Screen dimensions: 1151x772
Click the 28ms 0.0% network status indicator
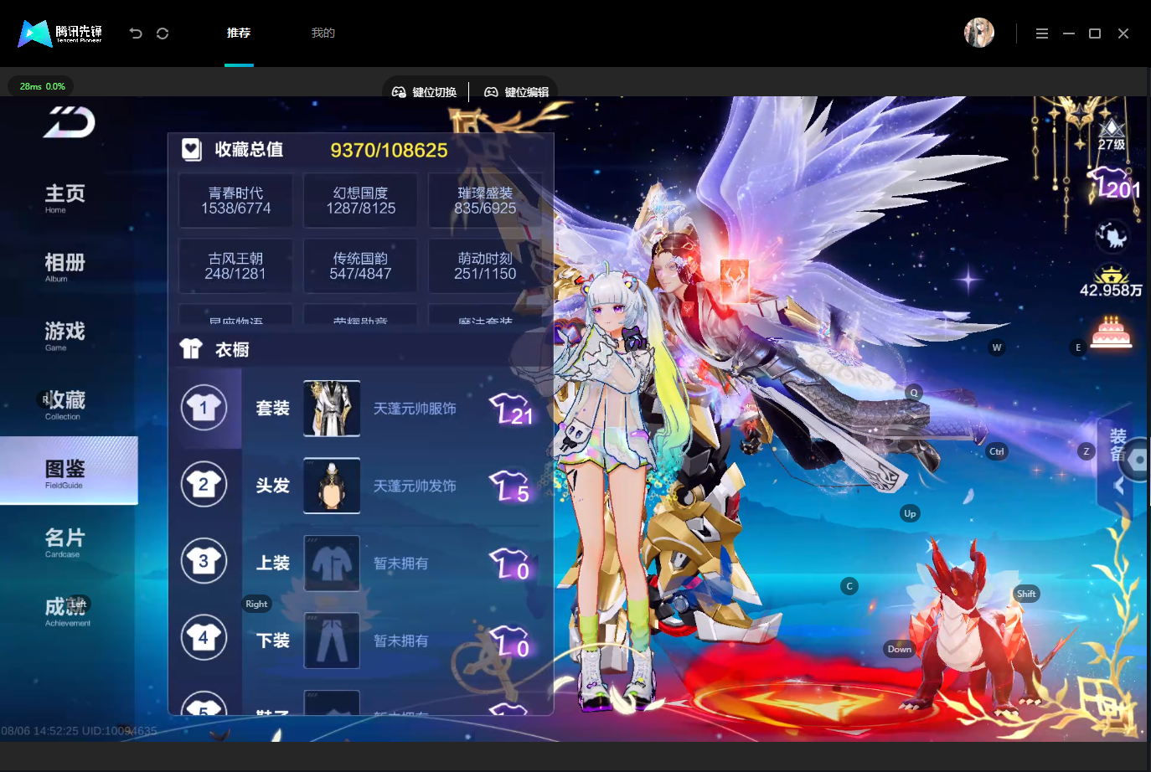click(x=42, y=86)
